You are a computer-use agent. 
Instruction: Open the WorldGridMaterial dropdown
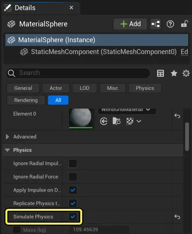tap(127, 110)
